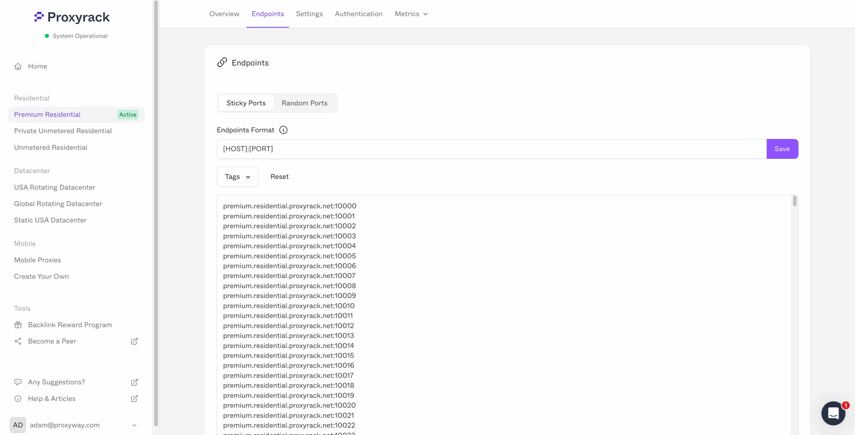The image size is (855, 435).
Task: Open the Authentication tab
Action: pos(358,14)
